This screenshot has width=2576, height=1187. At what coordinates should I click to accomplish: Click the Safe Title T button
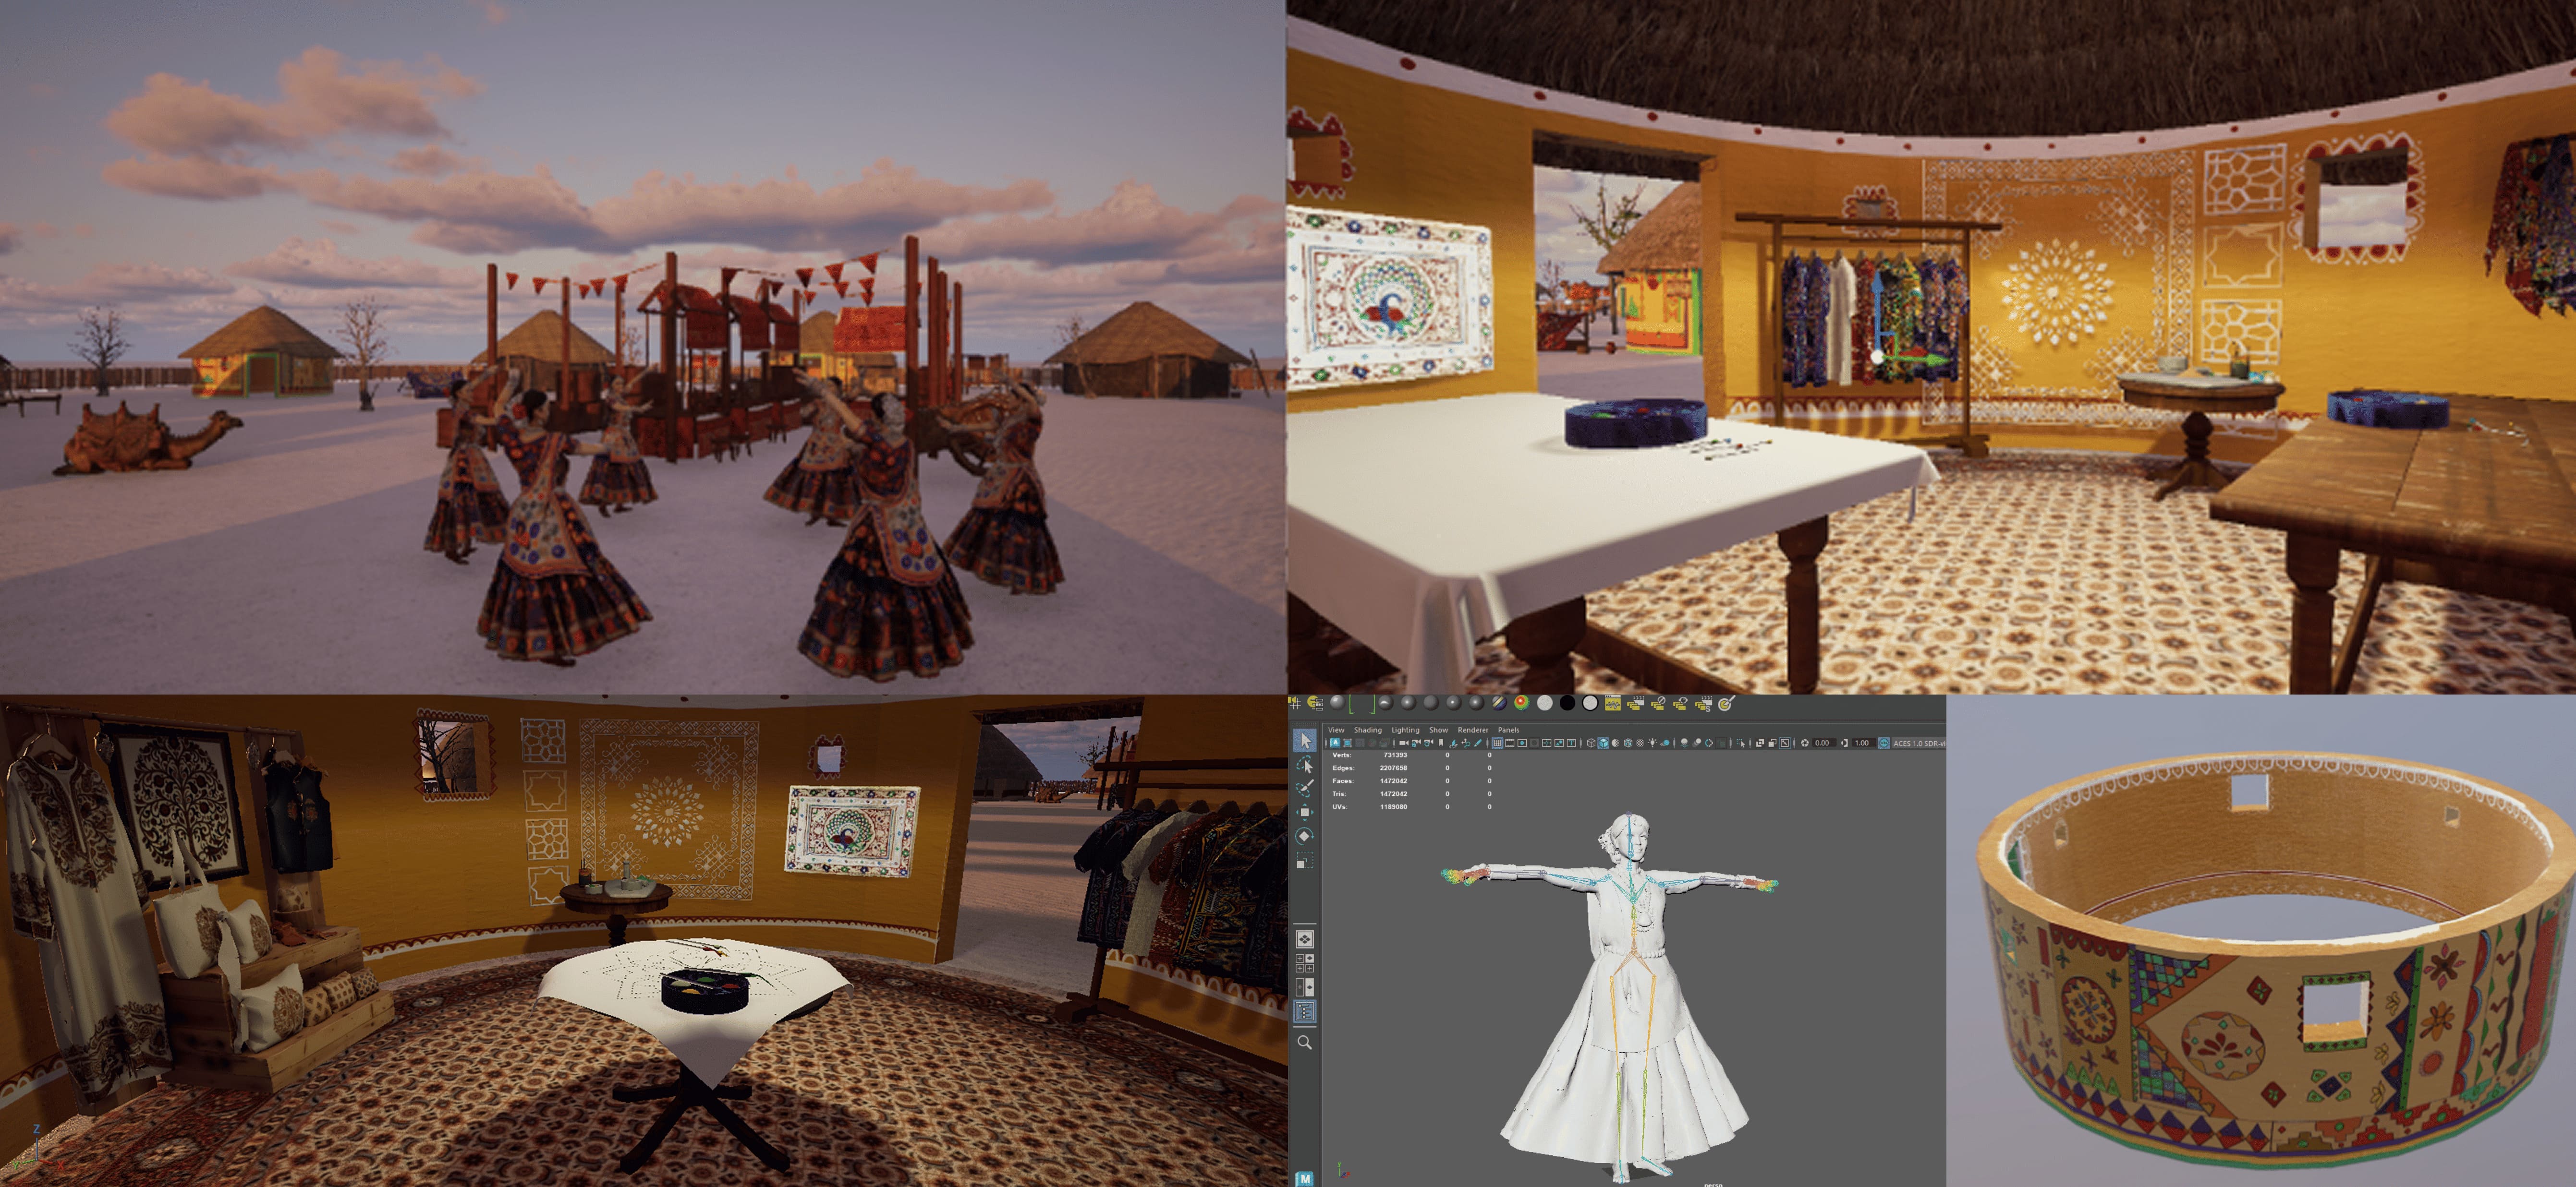click(x=1572, y=743)
